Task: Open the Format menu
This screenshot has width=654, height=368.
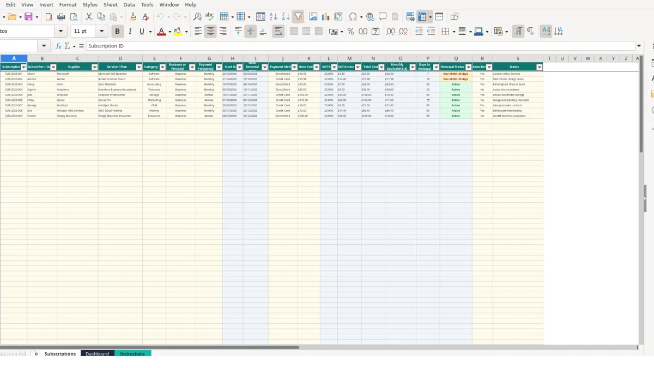Action: [x=68, y=4]
